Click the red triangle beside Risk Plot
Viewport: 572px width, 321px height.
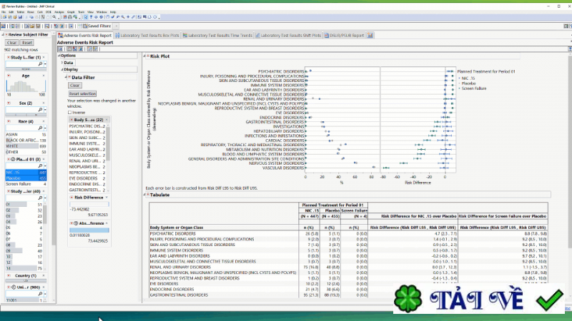coord(147,56)
